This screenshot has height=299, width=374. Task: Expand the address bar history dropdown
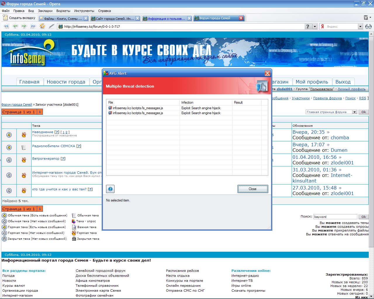tap(315, 27)
